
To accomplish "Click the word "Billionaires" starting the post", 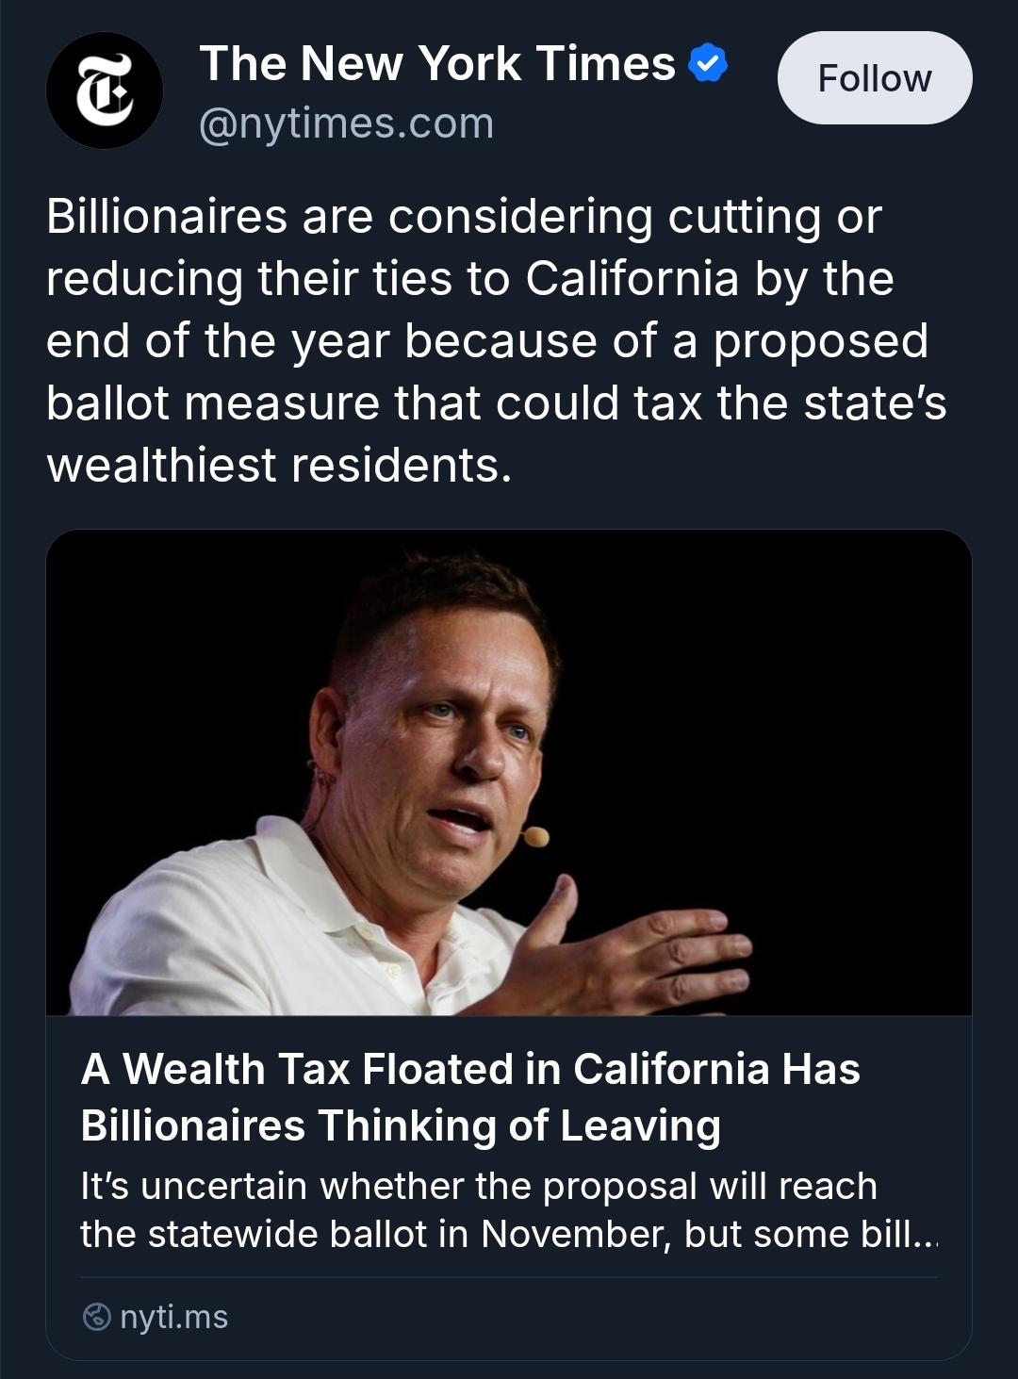I will coord(166,217).
